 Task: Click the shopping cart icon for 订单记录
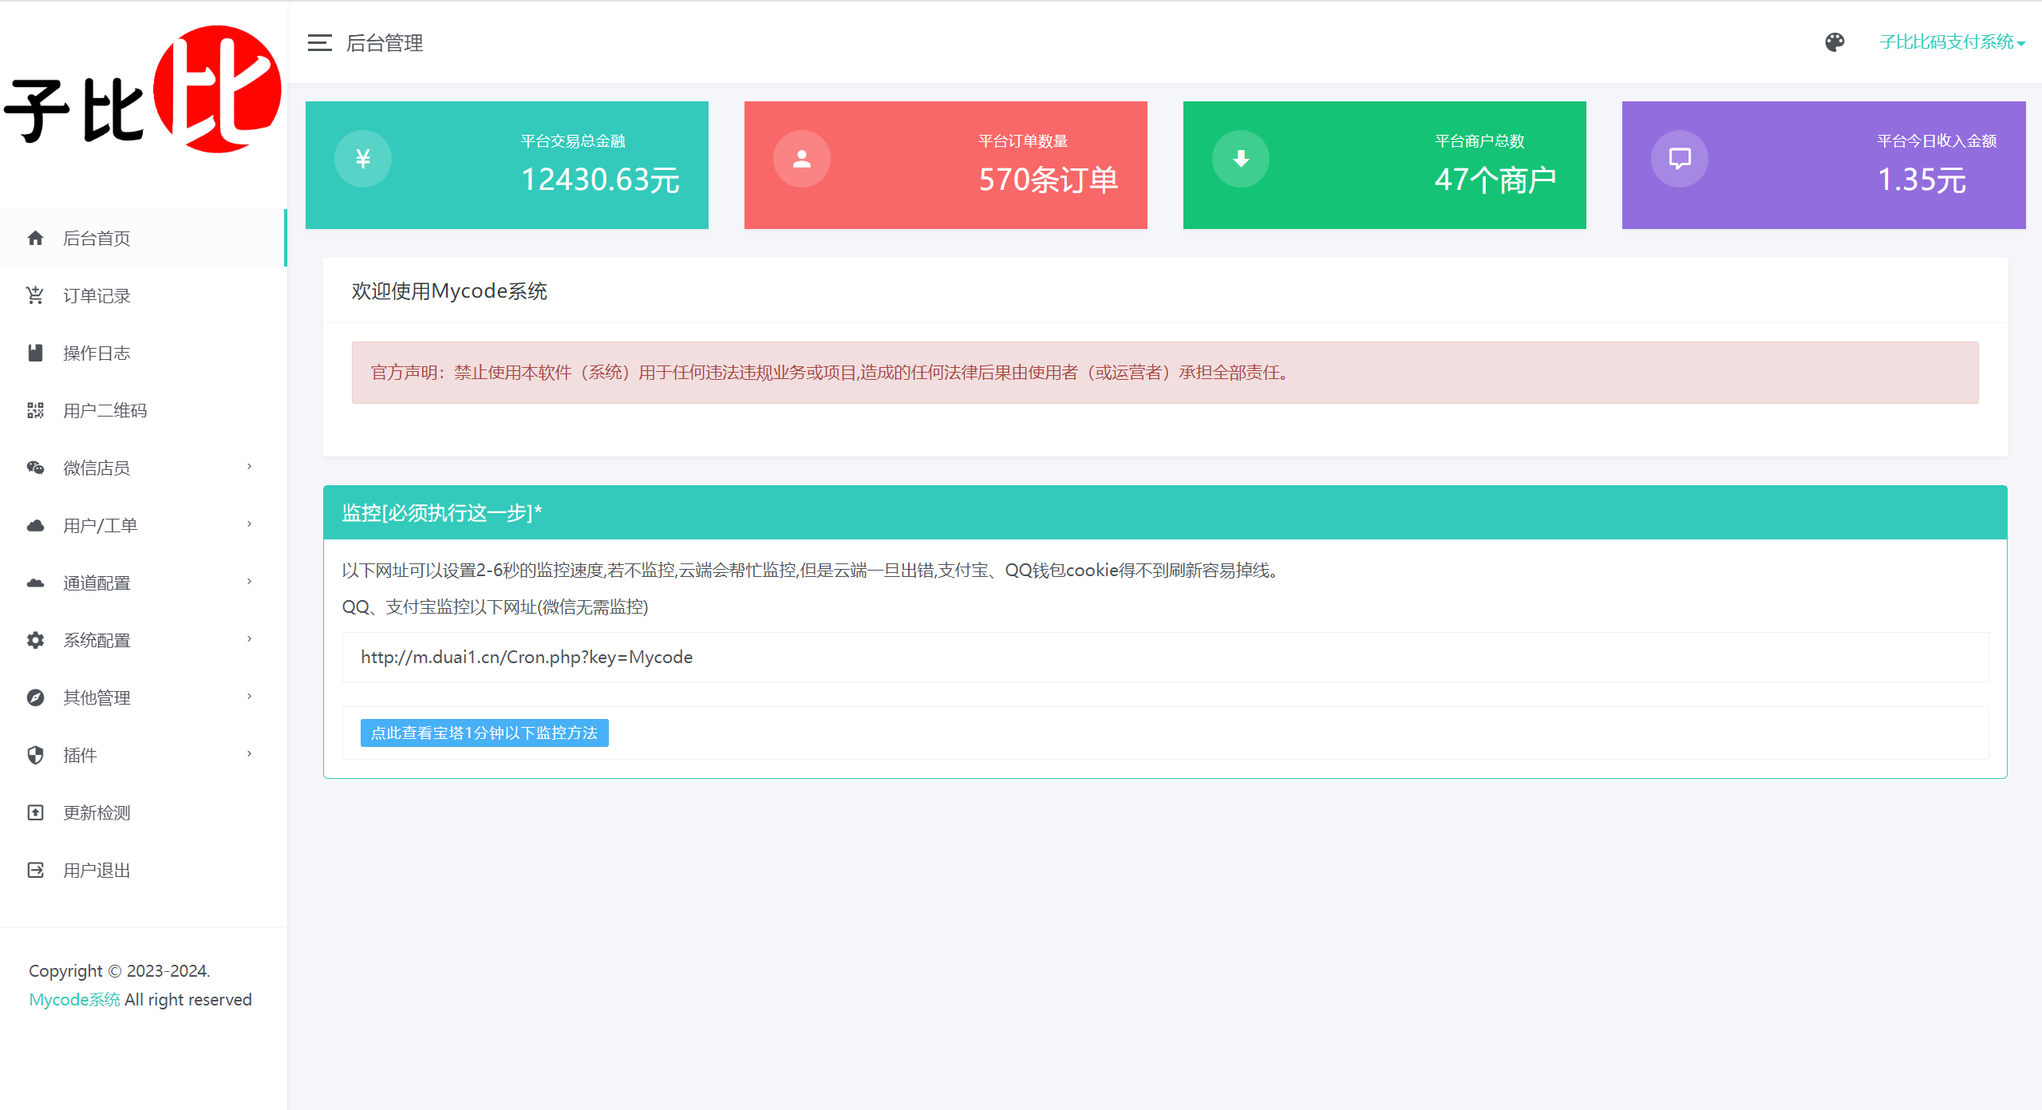(x=35, y=295)
